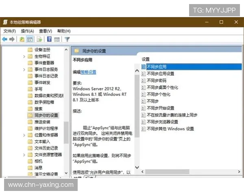Toggle the action pane toolbar icon
The height and width of the screenshot is (195, 244).
[x=57, y=39]
